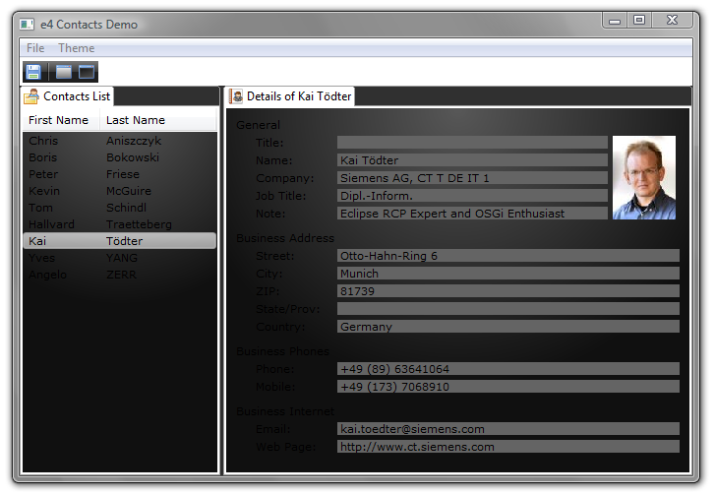Image resolution: width=715 pixels, height=495 pixels.
Task: Click the dark window theme toolbar icon
Action: pos(87,72)
